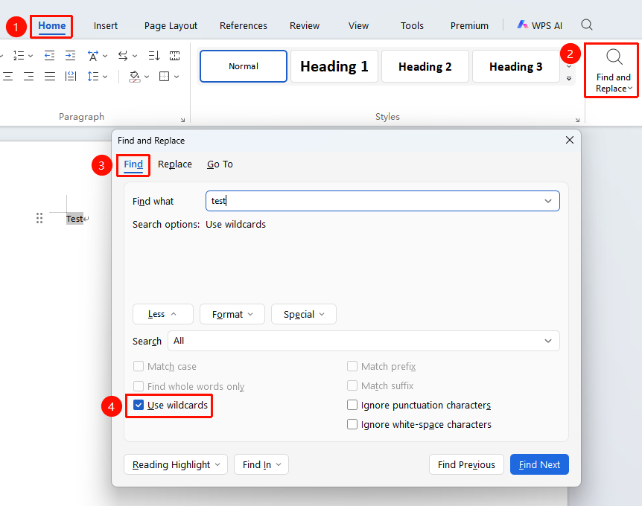Open the References ribbon tab
The height and width of the screenshot is (506, 642).
(244, 26)
